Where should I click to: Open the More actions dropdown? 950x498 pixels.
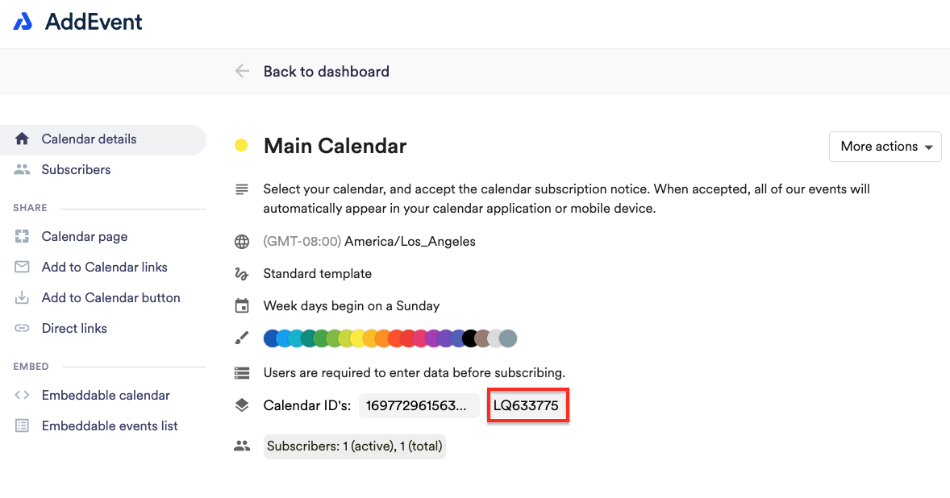885,147
